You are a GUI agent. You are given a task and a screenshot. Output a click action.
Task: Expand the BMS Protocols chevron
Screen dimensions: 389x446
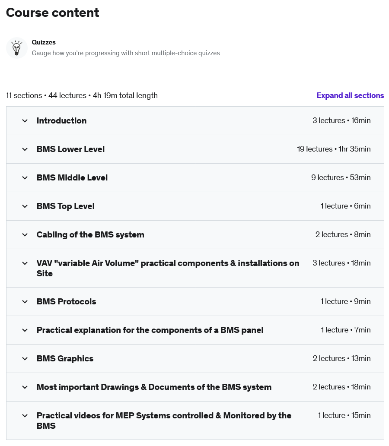tap(25, 302)
